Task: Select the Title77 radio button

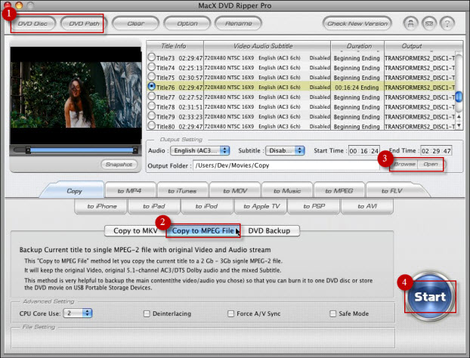Action: [152, 97]
